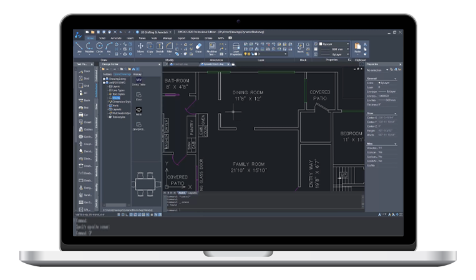Switch to the Annotate ribbon tab
The height and width of the screenshot is (280, 476).
[x=117, y=37]
